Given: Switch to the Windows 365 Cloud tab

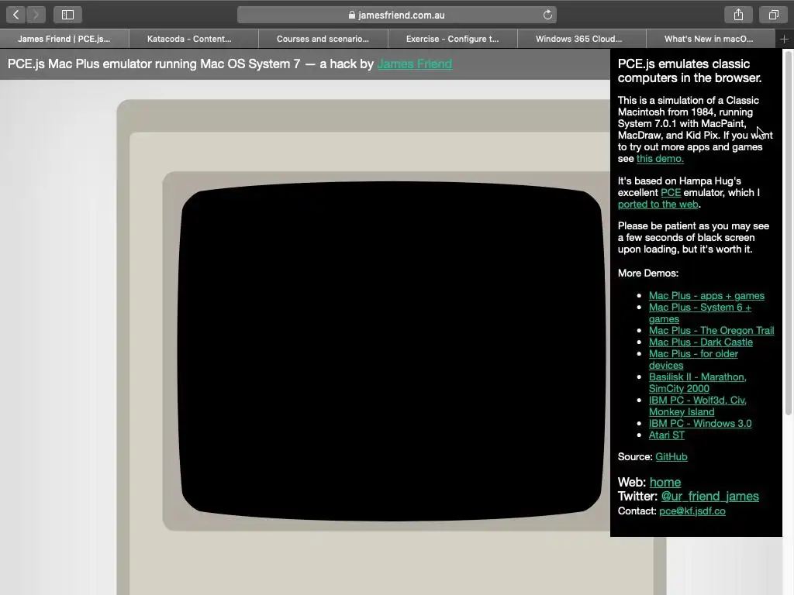Looking at the screenshot, I should click(x=582, y=39).
